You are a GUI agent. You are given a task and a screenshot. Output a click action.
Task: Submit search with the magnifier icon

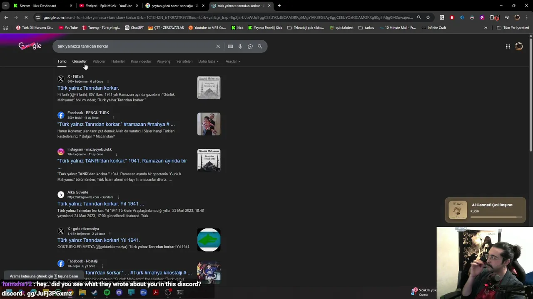(260, 47)
